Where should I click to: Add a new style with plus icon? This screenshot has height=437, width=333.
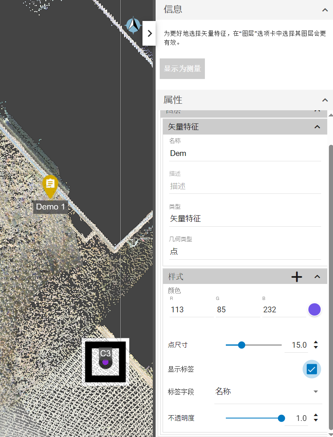click(x=296, y=277)
